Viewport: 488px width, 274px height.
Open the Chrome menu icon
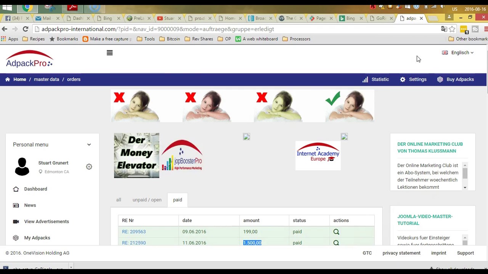(x=486, y=29)
